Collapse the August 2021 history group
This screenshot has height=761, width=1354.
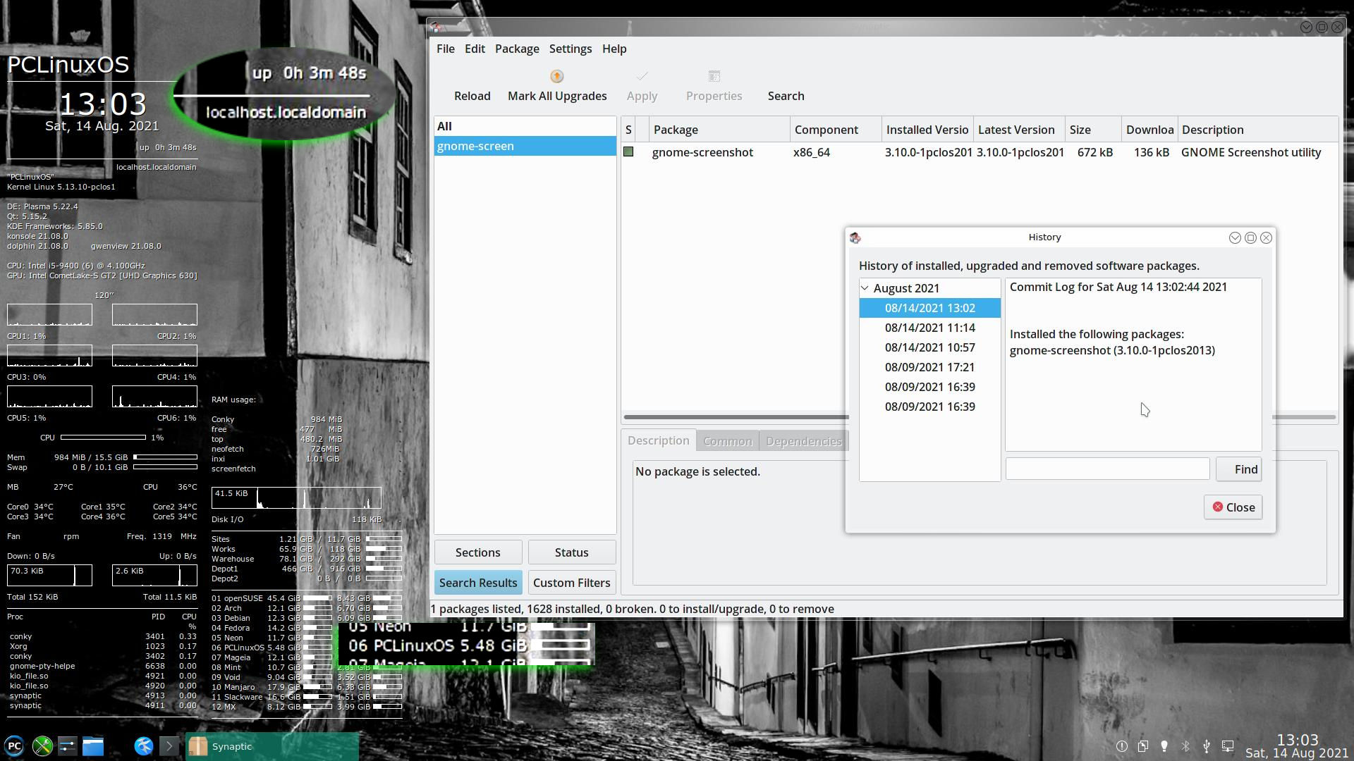pyautogui.click(x=865, y=287)
